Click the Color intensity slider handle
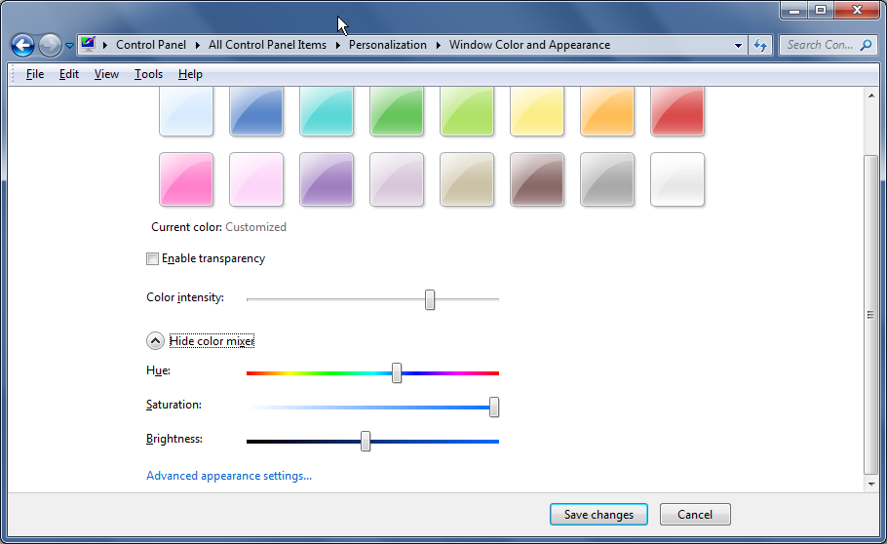 (x=430, y=300)
